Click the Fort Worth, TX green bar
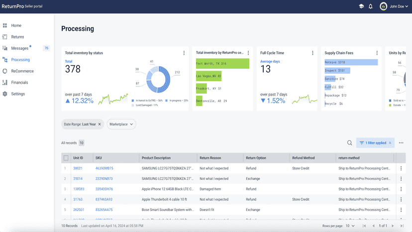The height and width of the screenshot is (232, 412). coord(222,64)
